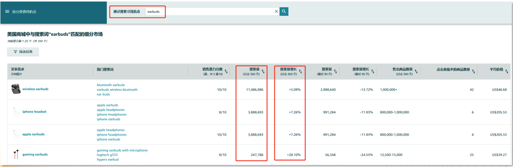Sort by 销售潜力分数 using its arrows

click(x=226, y=71)
